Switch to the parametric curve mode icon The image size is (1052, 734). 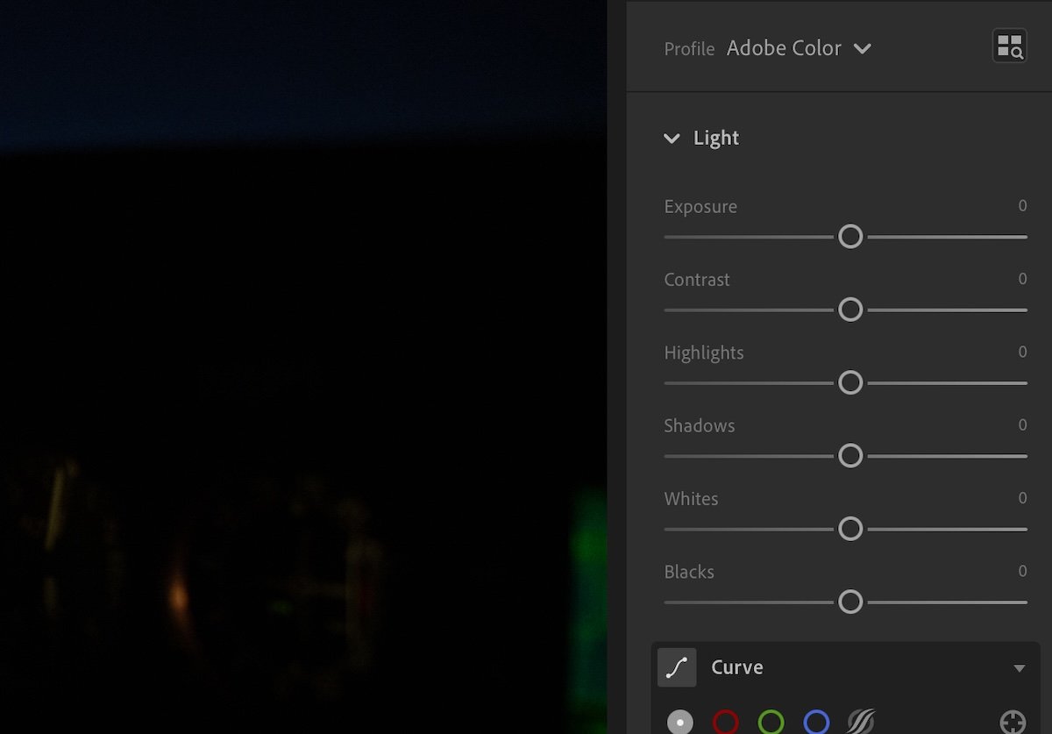pyautogui.click(x=862, y=721)
